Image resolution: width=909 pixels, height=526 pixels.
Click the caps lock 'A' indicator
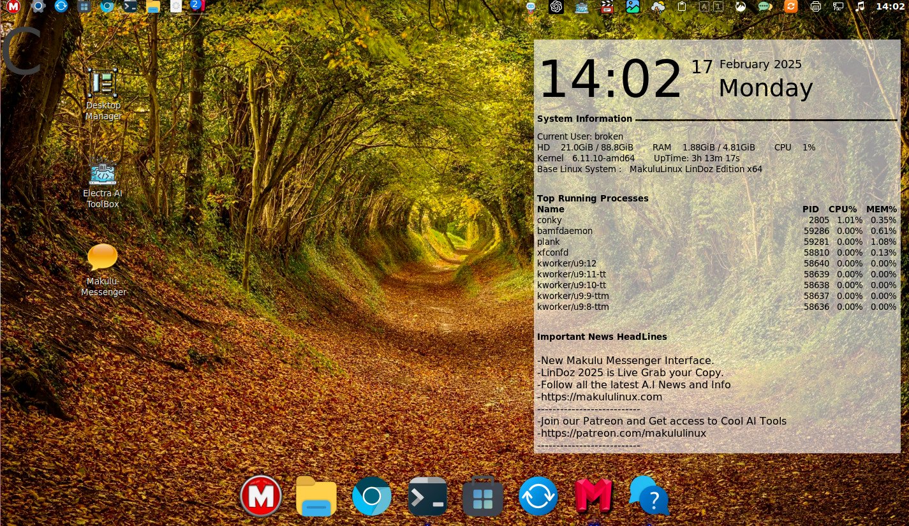704,7
